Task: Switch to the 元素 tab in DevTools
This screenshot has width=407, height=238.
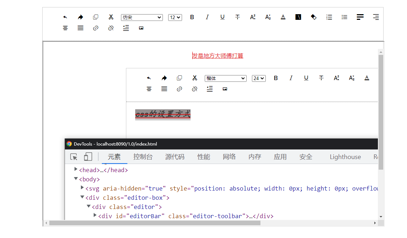Action: click(114, 157)
